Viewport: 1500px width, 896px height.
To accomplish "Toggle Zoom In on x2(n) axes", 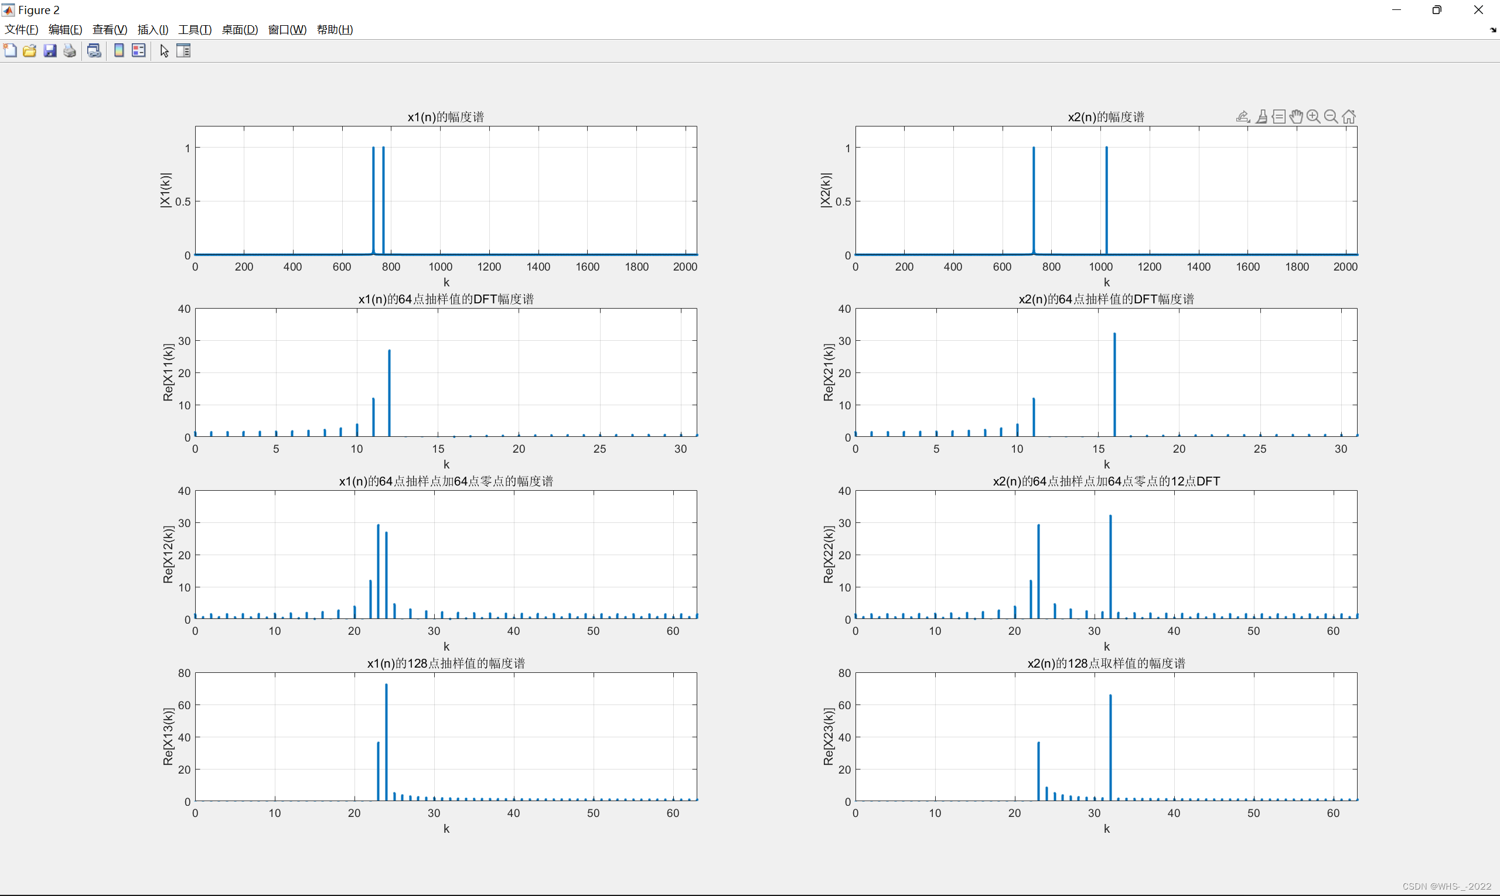I will pos(1313,117).
